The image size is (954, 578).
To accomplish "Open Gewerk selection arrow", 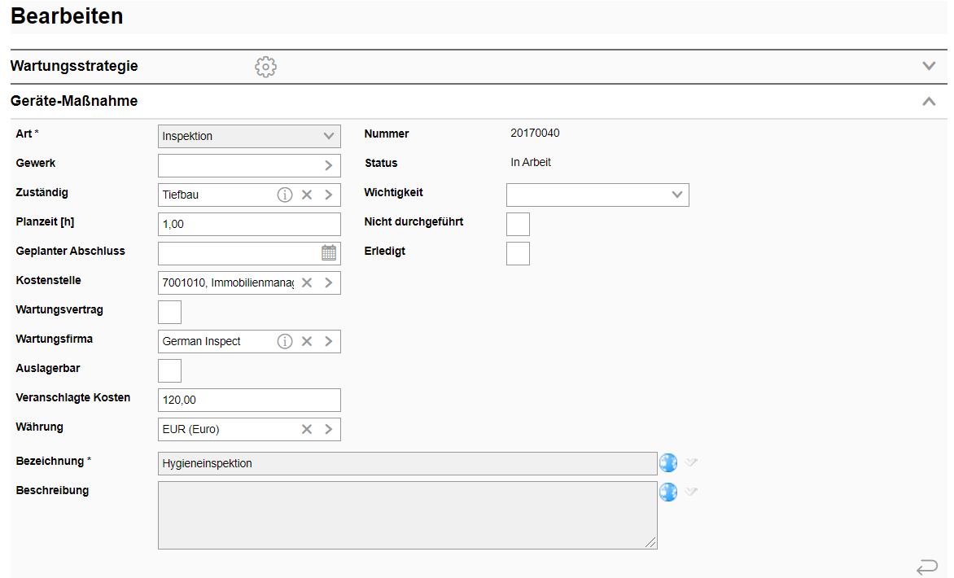I will (x=329, y=165).
